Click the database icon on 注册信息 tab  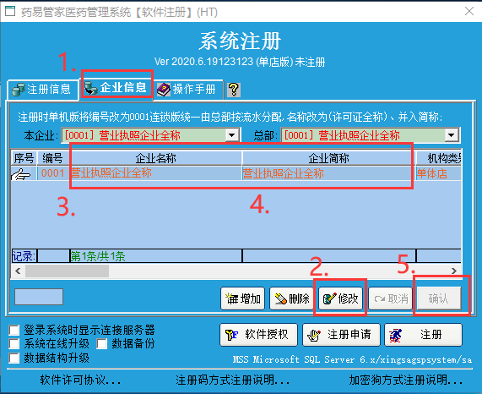(x=19, y=90)
